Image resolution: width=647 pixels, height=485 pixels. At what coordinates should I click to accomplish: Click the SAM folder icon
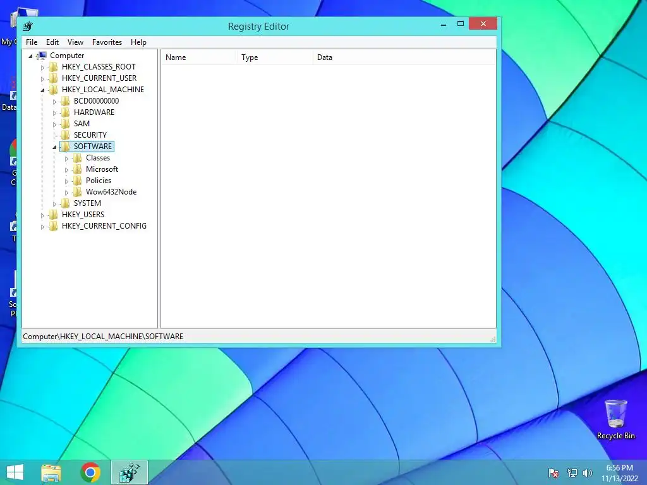[x=65, y=123]
